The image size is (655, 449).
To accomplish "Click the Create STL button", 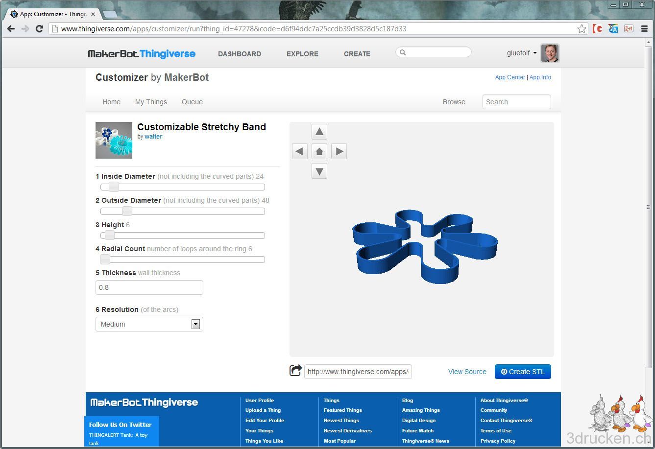I will (x=523, y=372).
